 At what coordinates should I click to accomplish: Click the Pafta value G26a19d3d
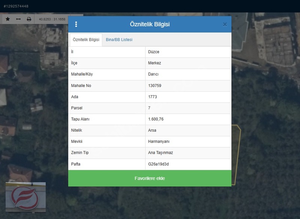point(158,164)
